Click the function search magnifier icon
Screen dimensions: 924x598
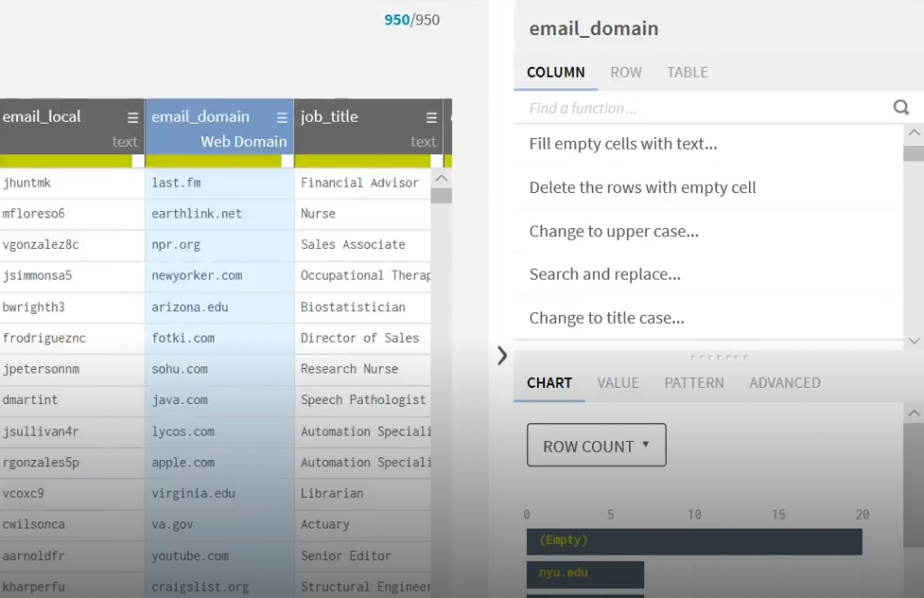pos(901,107)
